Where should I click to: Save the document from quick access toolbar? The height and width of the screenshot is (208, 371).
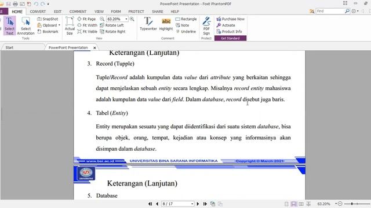point(8,4)
